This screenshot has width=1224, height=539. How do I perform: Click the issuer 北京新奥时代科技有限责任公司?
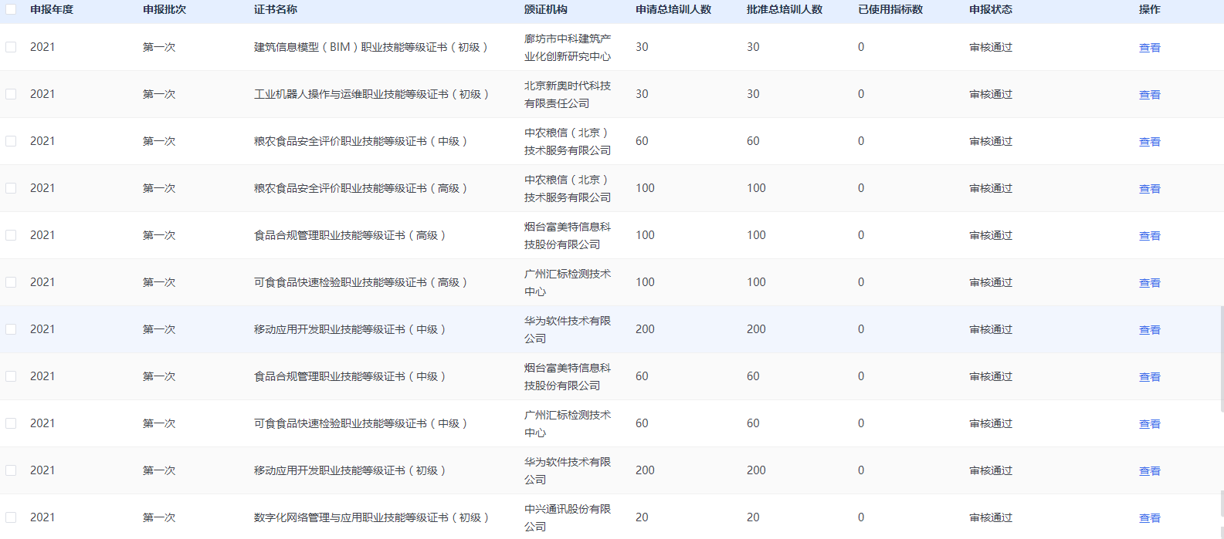[568, 94]
